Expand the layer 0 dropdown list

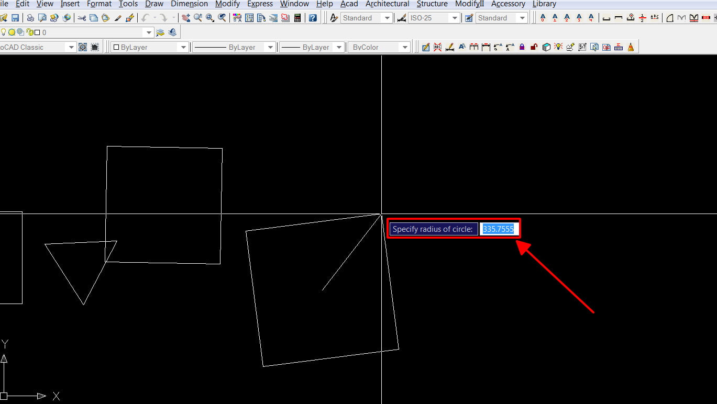[149, 32]
